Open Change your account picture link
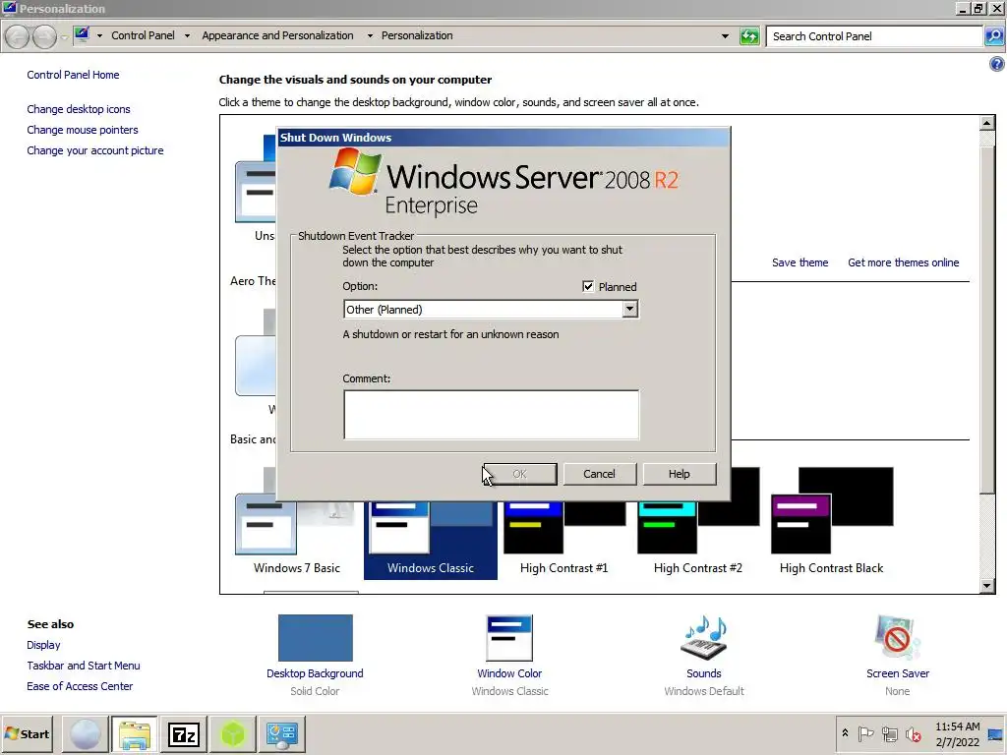The width and height of the screenshot is (1007, 755). tap(95, 150)
